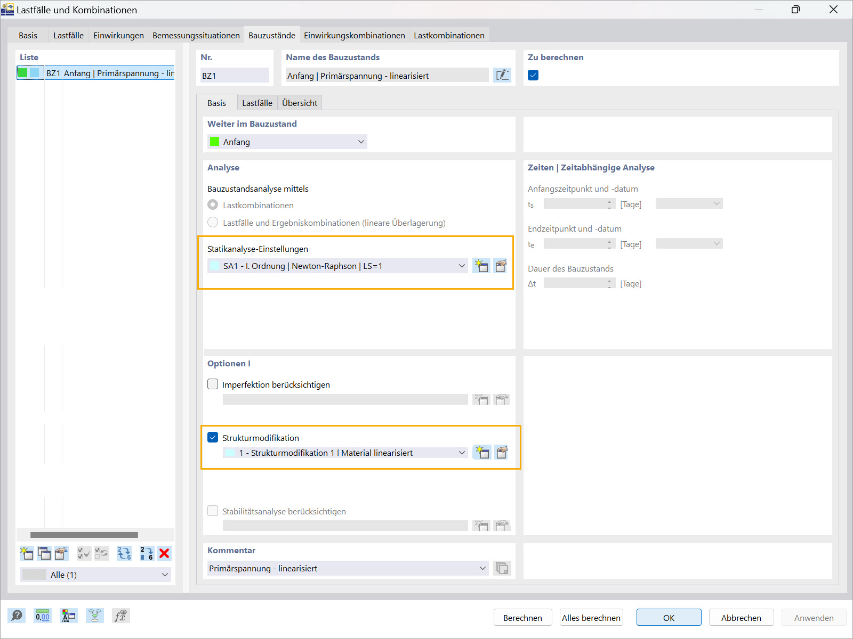Click the fx formula view icon

121,616
